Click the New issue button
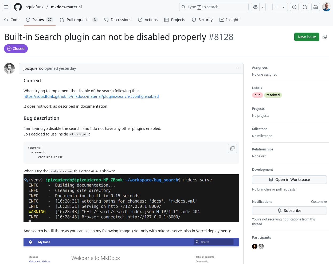Image resolution: width=333 pixels, height=264 pixels. point(307,37)
